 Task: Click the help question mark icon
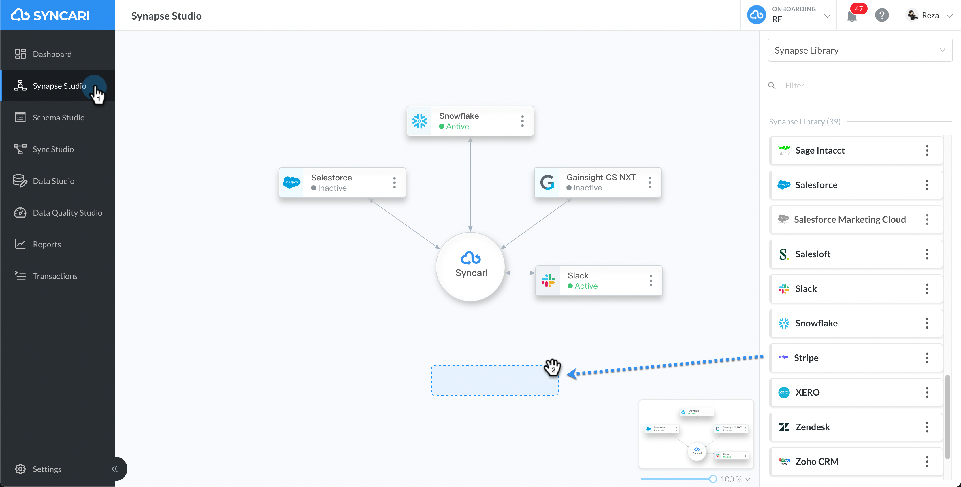pyautogui.click(x=882, y=15)
